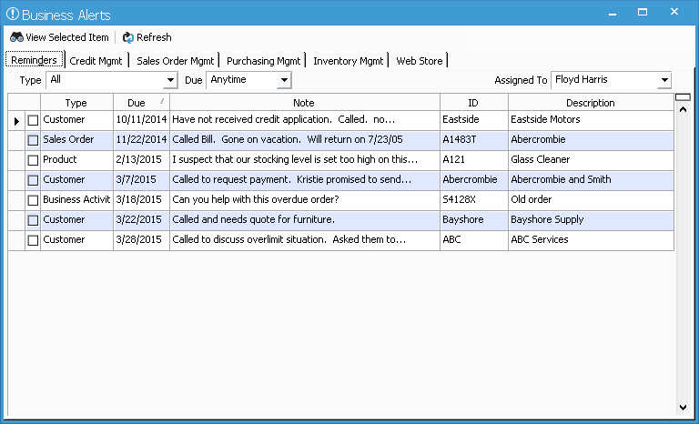Image resolution: width=699 pixels, height=424 pixels.
Task: Go to the Web Store tab
Action: (419, 61)
